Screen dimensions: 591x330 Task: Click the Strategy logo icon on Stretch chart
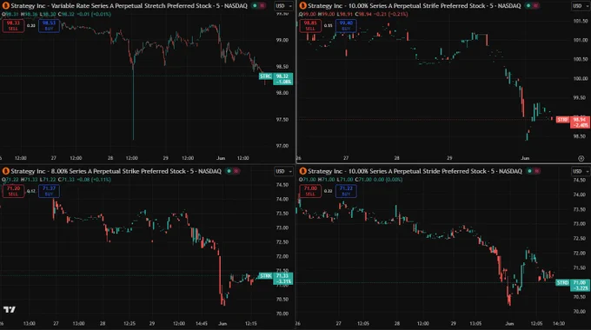coord(6,6)
